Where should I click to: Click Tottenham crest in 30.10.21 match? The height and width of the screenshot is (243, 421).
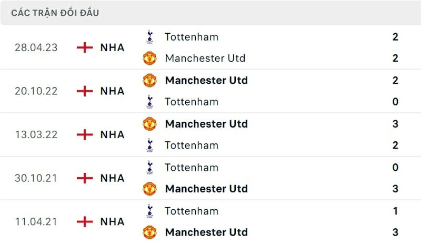tap(150, 167)
